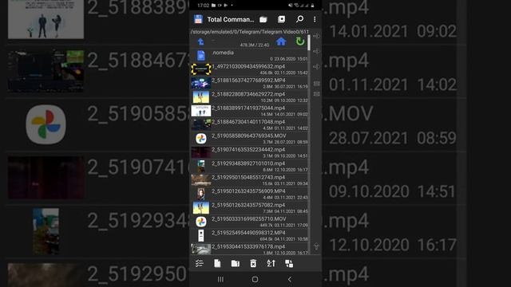The image size is (511, 287).
Task: Tap portrait thumbnail of 2_5195012632435756909.MP4
Action: (201, 194)
